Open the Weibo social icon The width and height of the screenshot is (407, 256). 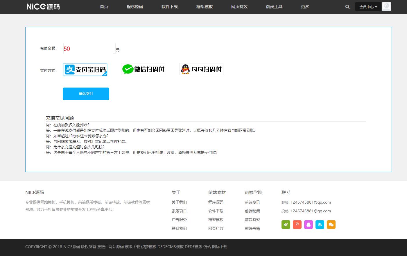[286, 225]
